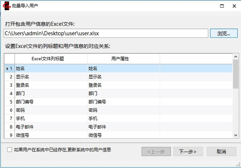The image size is (241, 168).
Task: Click row header number 7 for 手机
Action: [x=10, y=119]
